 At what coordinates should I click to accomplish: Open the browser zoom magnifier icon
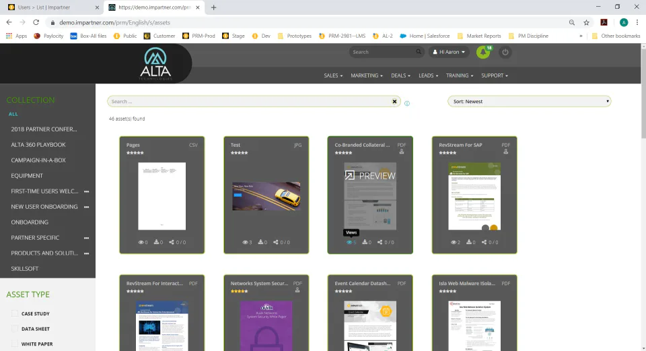[x=572, y=23]
